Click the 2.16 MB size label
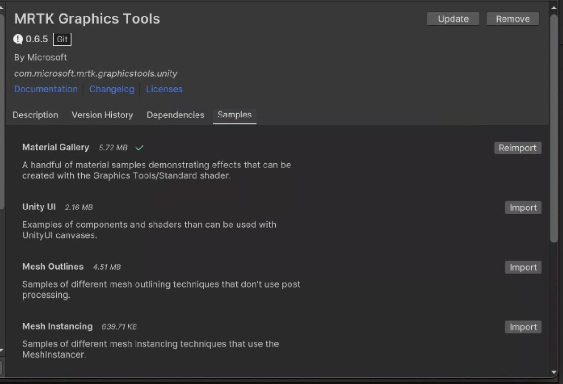Viewport: 563px width, 384px height. click(x=78, y=207)
